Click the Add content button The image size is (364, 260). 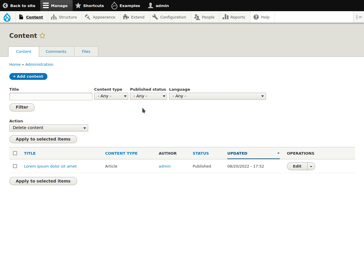click(x=28, y=76)
